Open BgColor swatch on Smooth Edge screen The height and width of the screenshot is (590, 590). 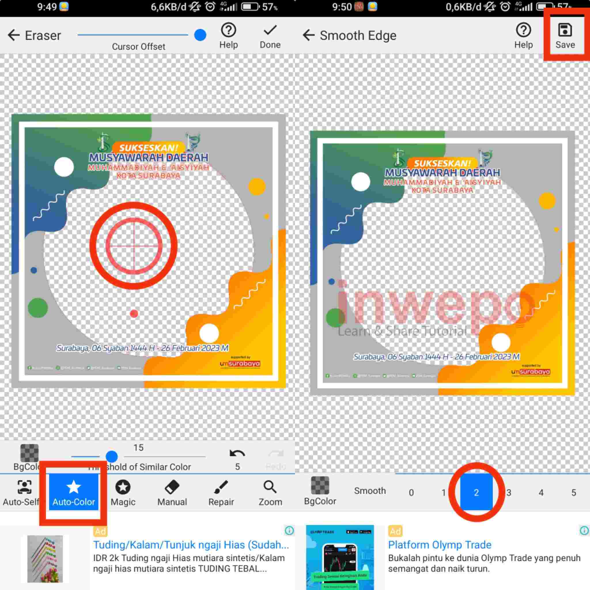(320, 485)
